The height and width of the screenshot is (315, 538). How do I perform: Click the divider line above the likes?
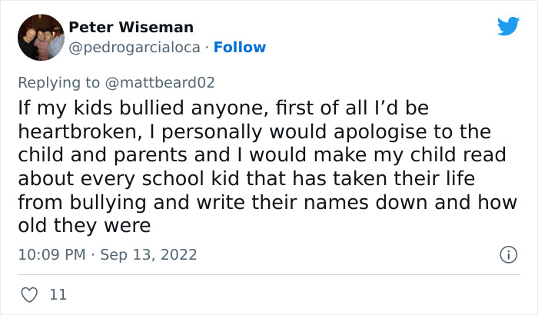(268, 274)
